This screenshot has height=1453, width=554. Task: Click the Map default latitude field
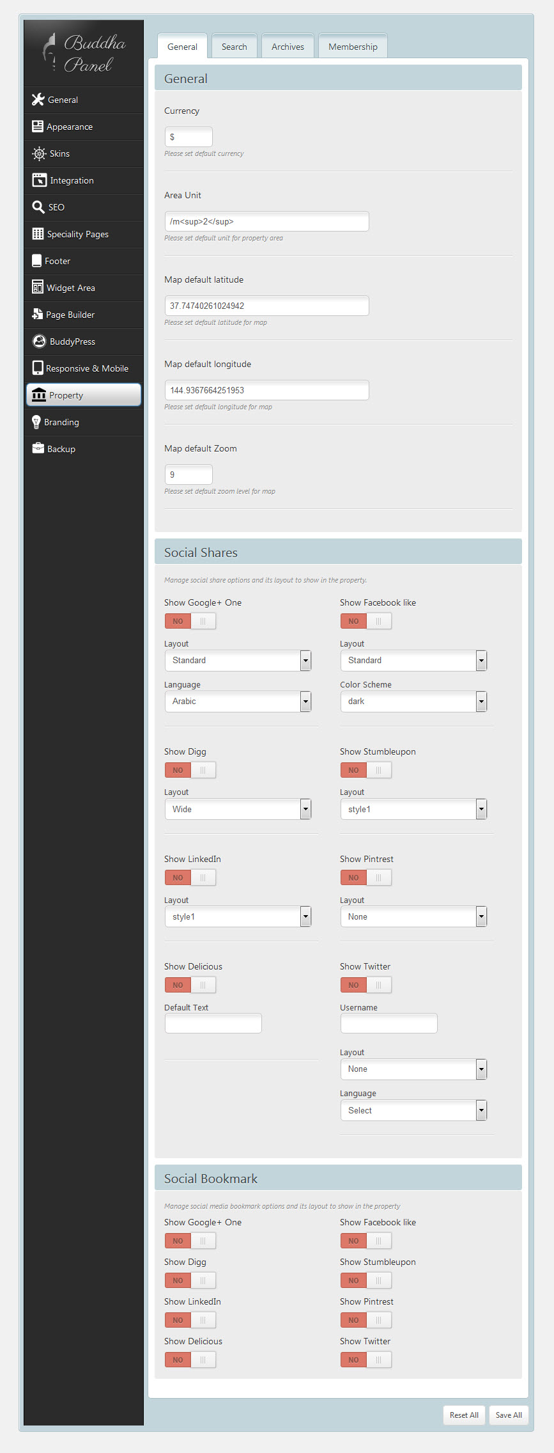[266, 306]
